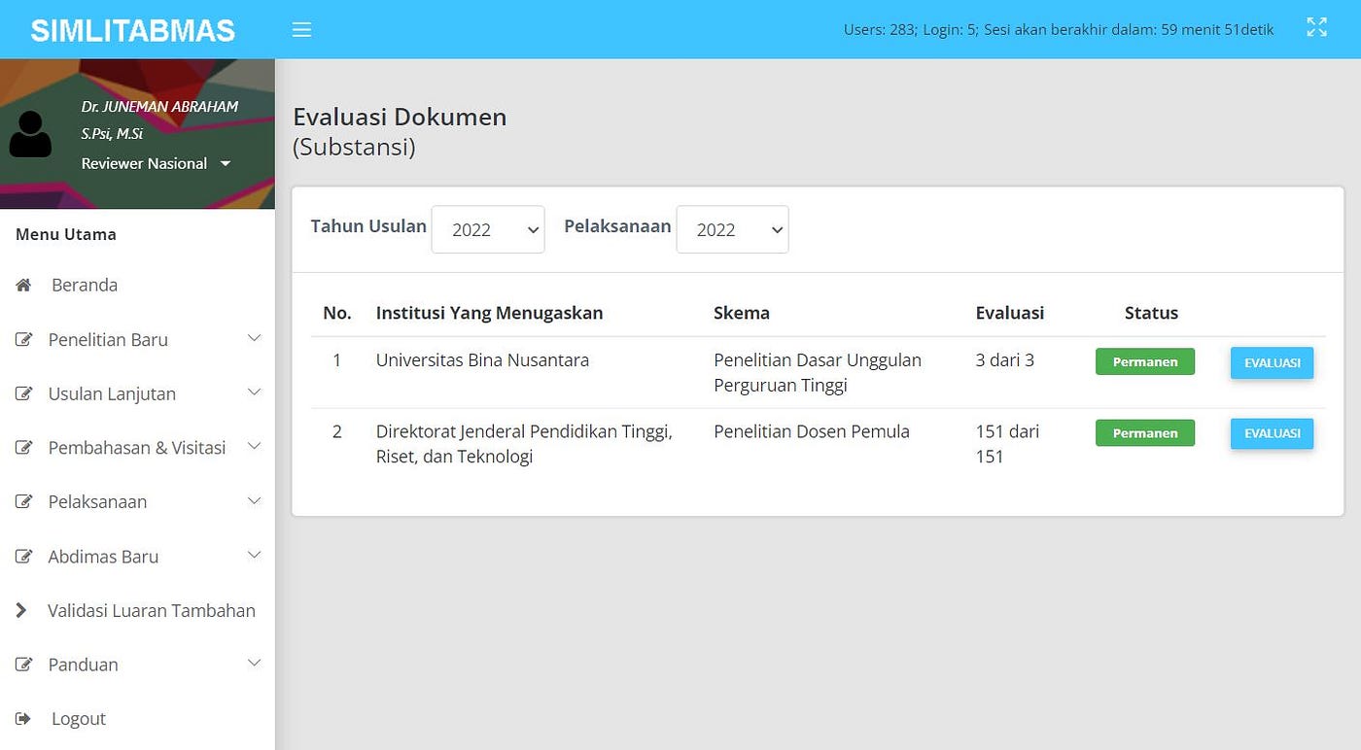Image resolution: width=1361 pixels, height=750 pixels.
Task: Click the No. column header
Action: (337, 313)
